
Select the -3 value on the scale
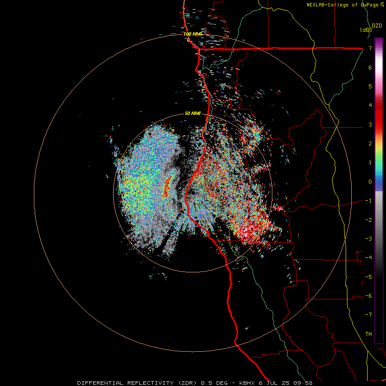368,239
